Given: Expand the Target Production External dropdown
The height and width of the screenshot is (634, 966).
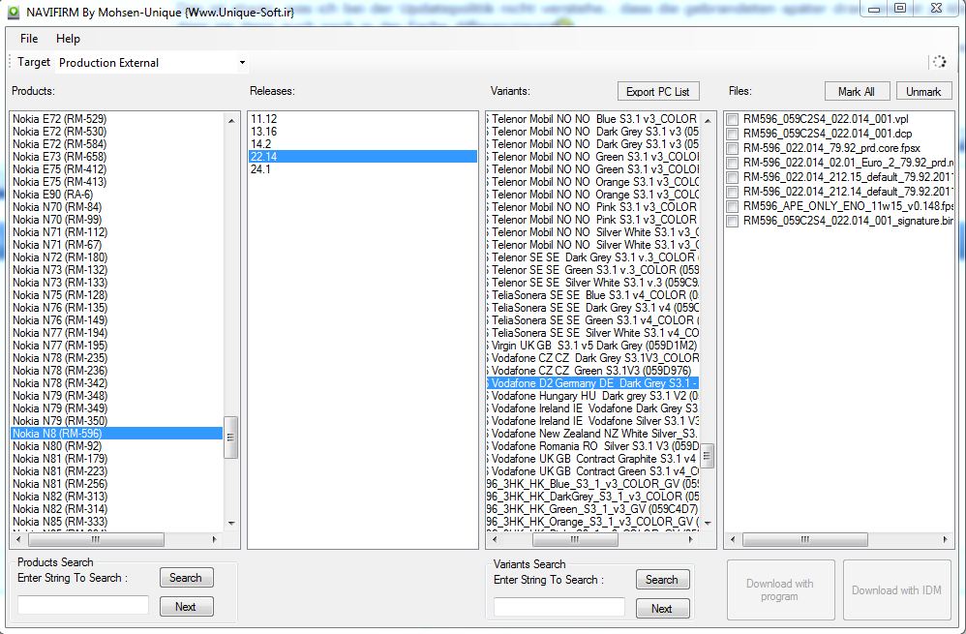Looking at the screenshot, I should [242, 62].
